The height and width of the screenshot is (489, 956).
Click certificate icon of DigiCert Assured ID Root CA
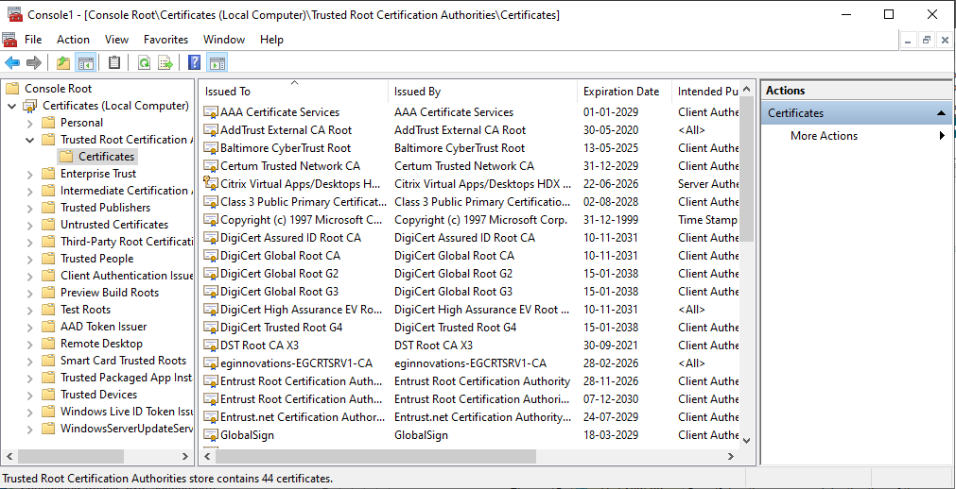click(x=210, y=238)
